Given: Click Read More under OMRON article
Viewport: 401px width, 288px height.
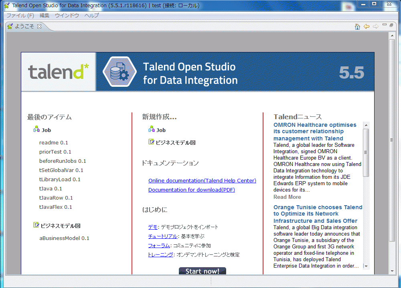Looking at the screenshot, I should [287, 197].
